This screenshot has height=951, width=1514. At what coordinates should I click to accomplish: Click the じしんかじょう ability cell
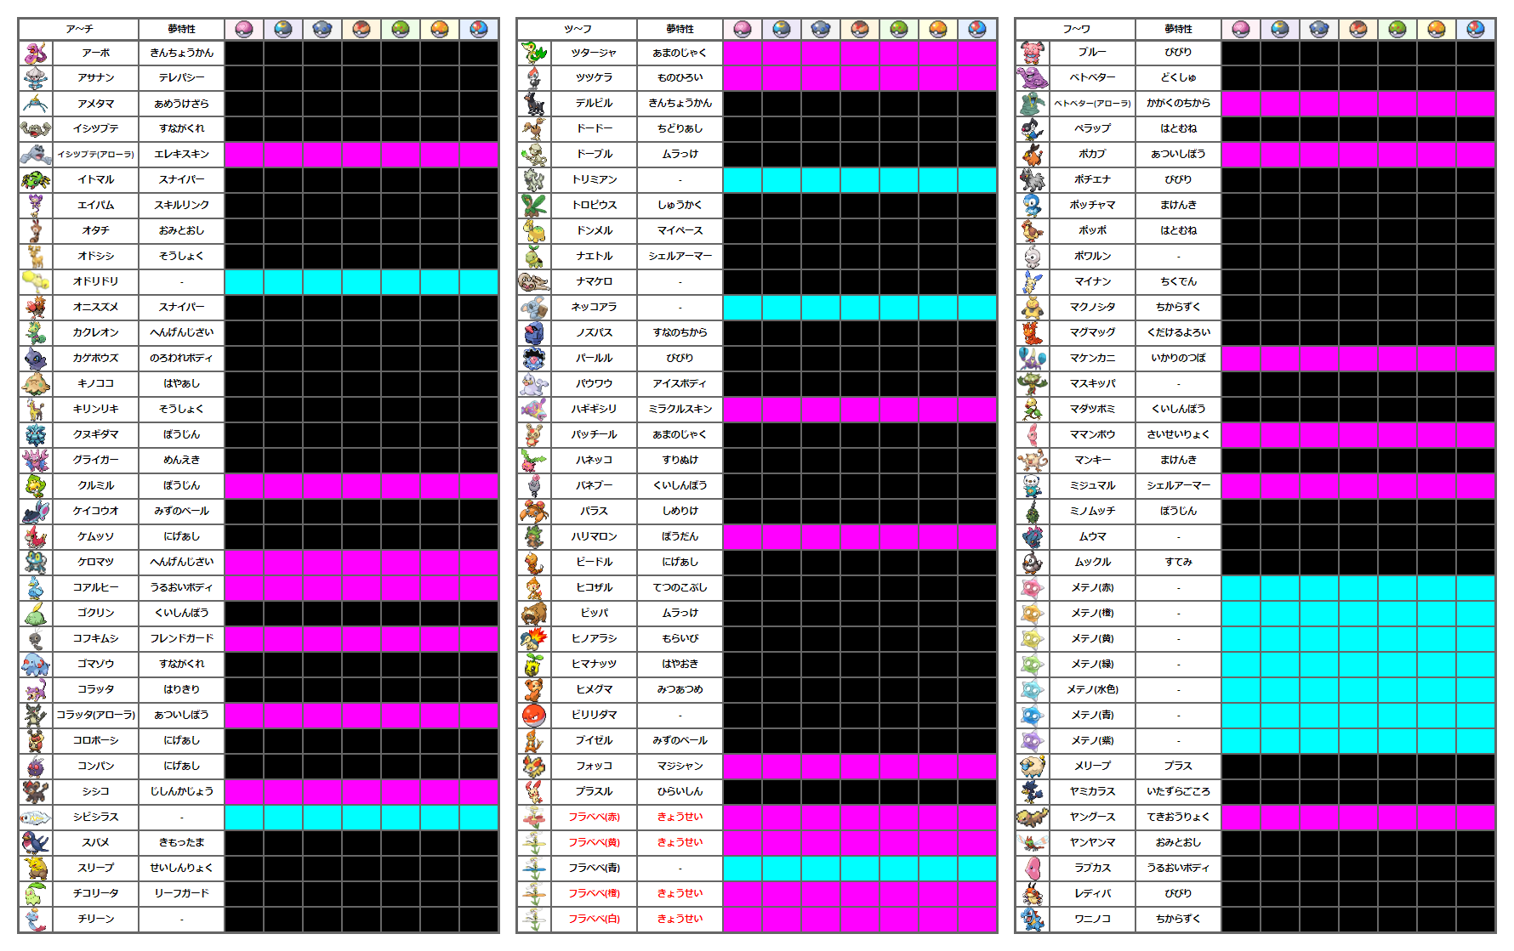coord(181,791)
